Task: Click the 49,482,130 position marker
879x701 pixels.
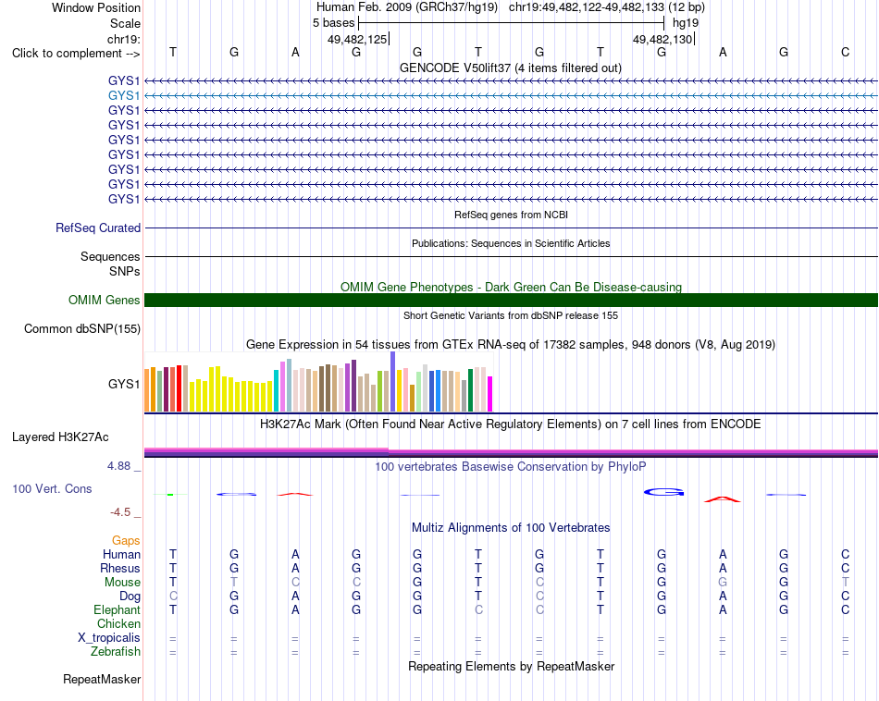Action: point(662,39)
